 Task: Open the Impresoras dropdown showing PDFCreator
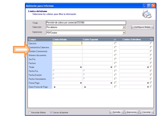coord(124,33)
